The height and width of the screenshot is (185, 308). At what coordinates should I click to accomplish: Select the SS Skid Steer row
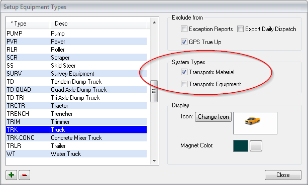pos(76,66)
